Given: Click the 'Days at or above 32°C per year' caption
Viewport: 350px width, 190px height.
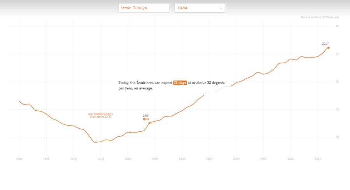Looking at the screenshot, I should (x=320, y=17).
